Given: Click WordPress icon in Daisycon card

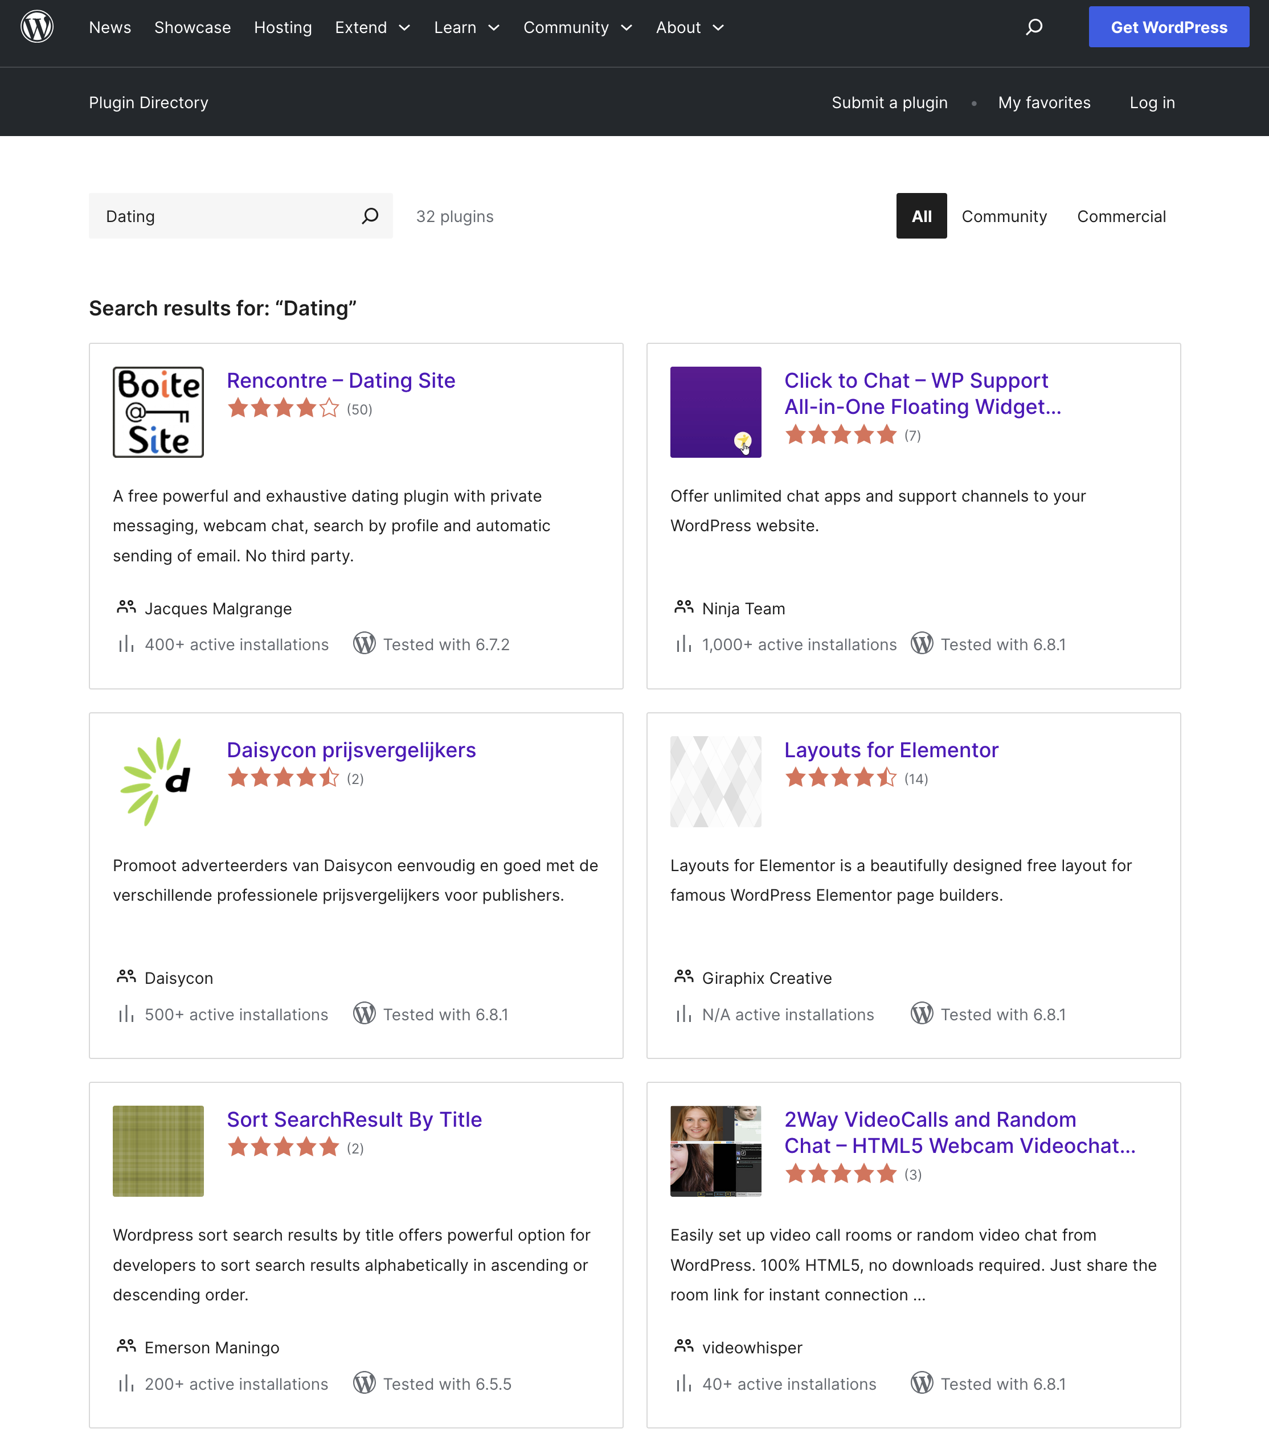Looking at the screenshot, I should pos(365,1013).
